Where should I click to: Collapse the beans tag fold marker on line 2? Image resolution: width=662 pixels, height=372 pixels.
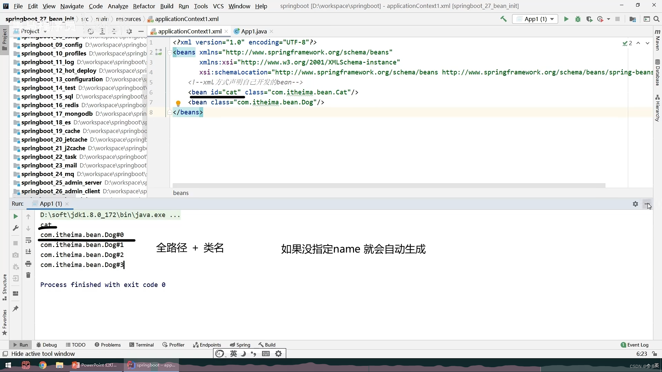click(169, 53)
